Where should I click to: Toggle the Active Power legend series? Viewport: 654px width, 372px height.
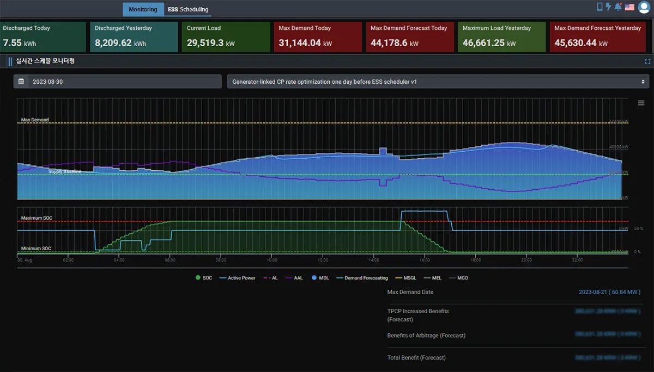coord(237,278)
